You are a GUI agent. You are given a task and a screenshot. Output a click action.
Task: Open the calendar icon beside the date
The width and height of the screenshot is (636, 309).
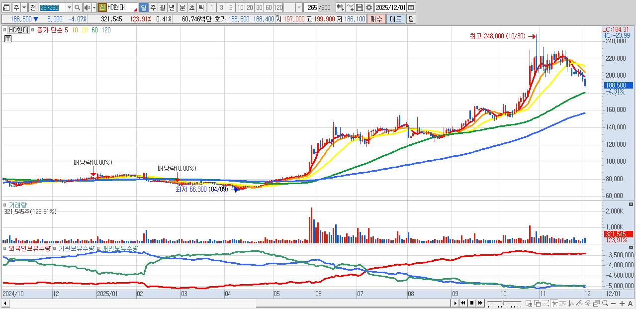(411, 7)
